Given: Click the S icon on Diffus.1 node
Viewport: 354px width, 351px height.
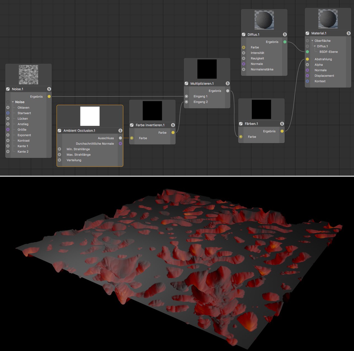Looking at the screenshot, I should 285,34.
